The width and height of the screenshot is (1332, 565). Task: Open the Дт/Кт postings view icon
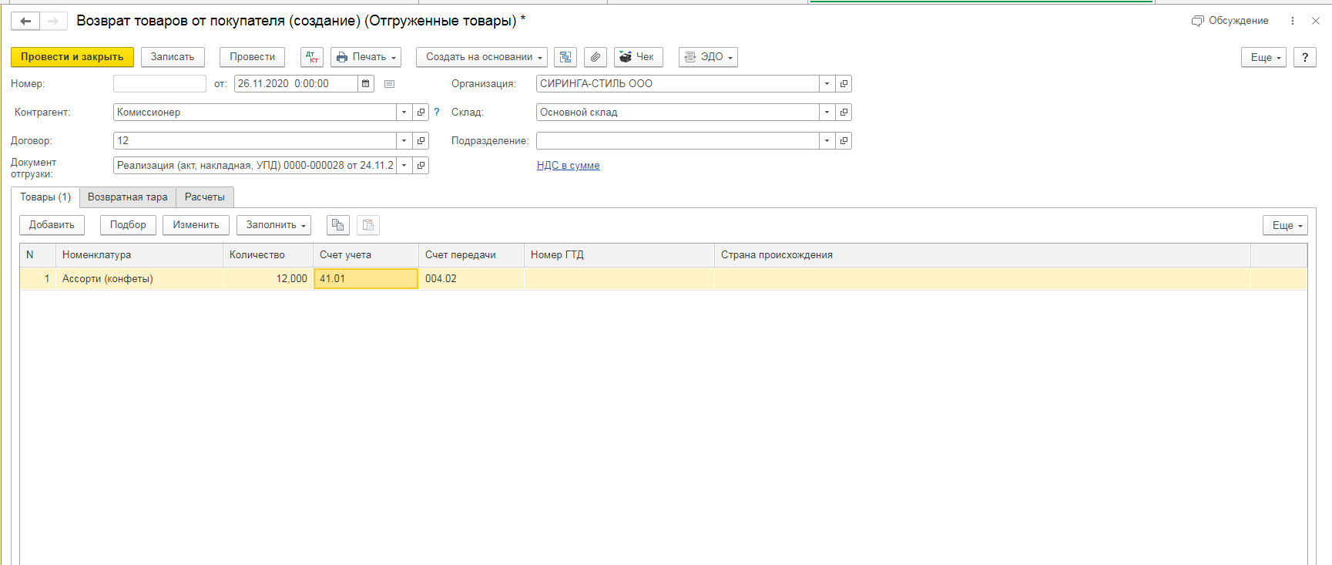click(311, 57)
